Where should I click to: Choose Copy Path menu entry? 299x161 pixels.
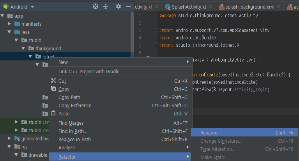pos(120,97)
